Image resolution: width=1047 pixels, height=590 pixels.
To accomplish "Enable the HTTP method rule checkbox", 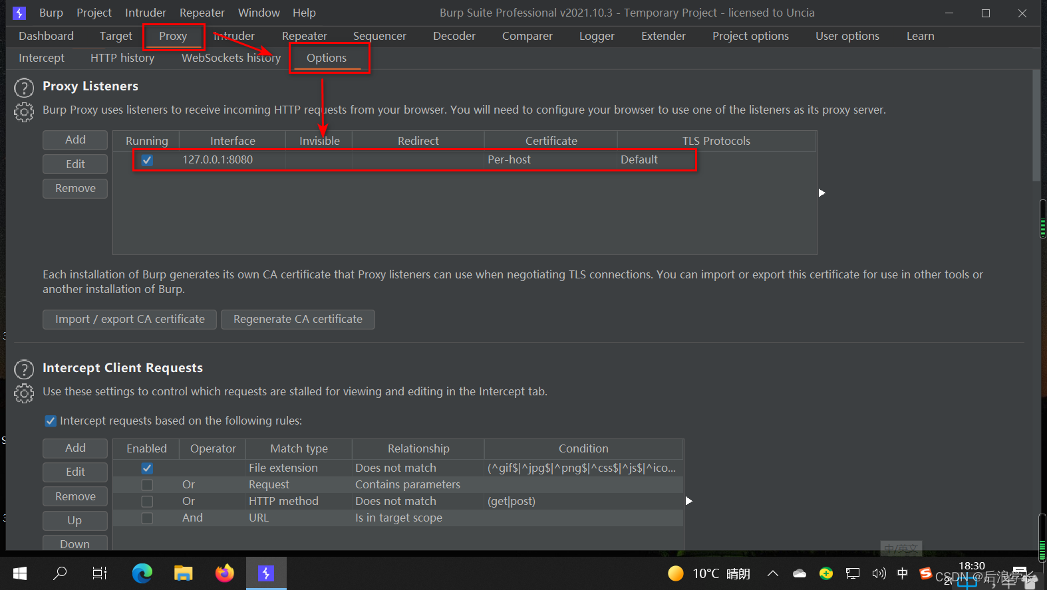I will click(x=147, y=502).
